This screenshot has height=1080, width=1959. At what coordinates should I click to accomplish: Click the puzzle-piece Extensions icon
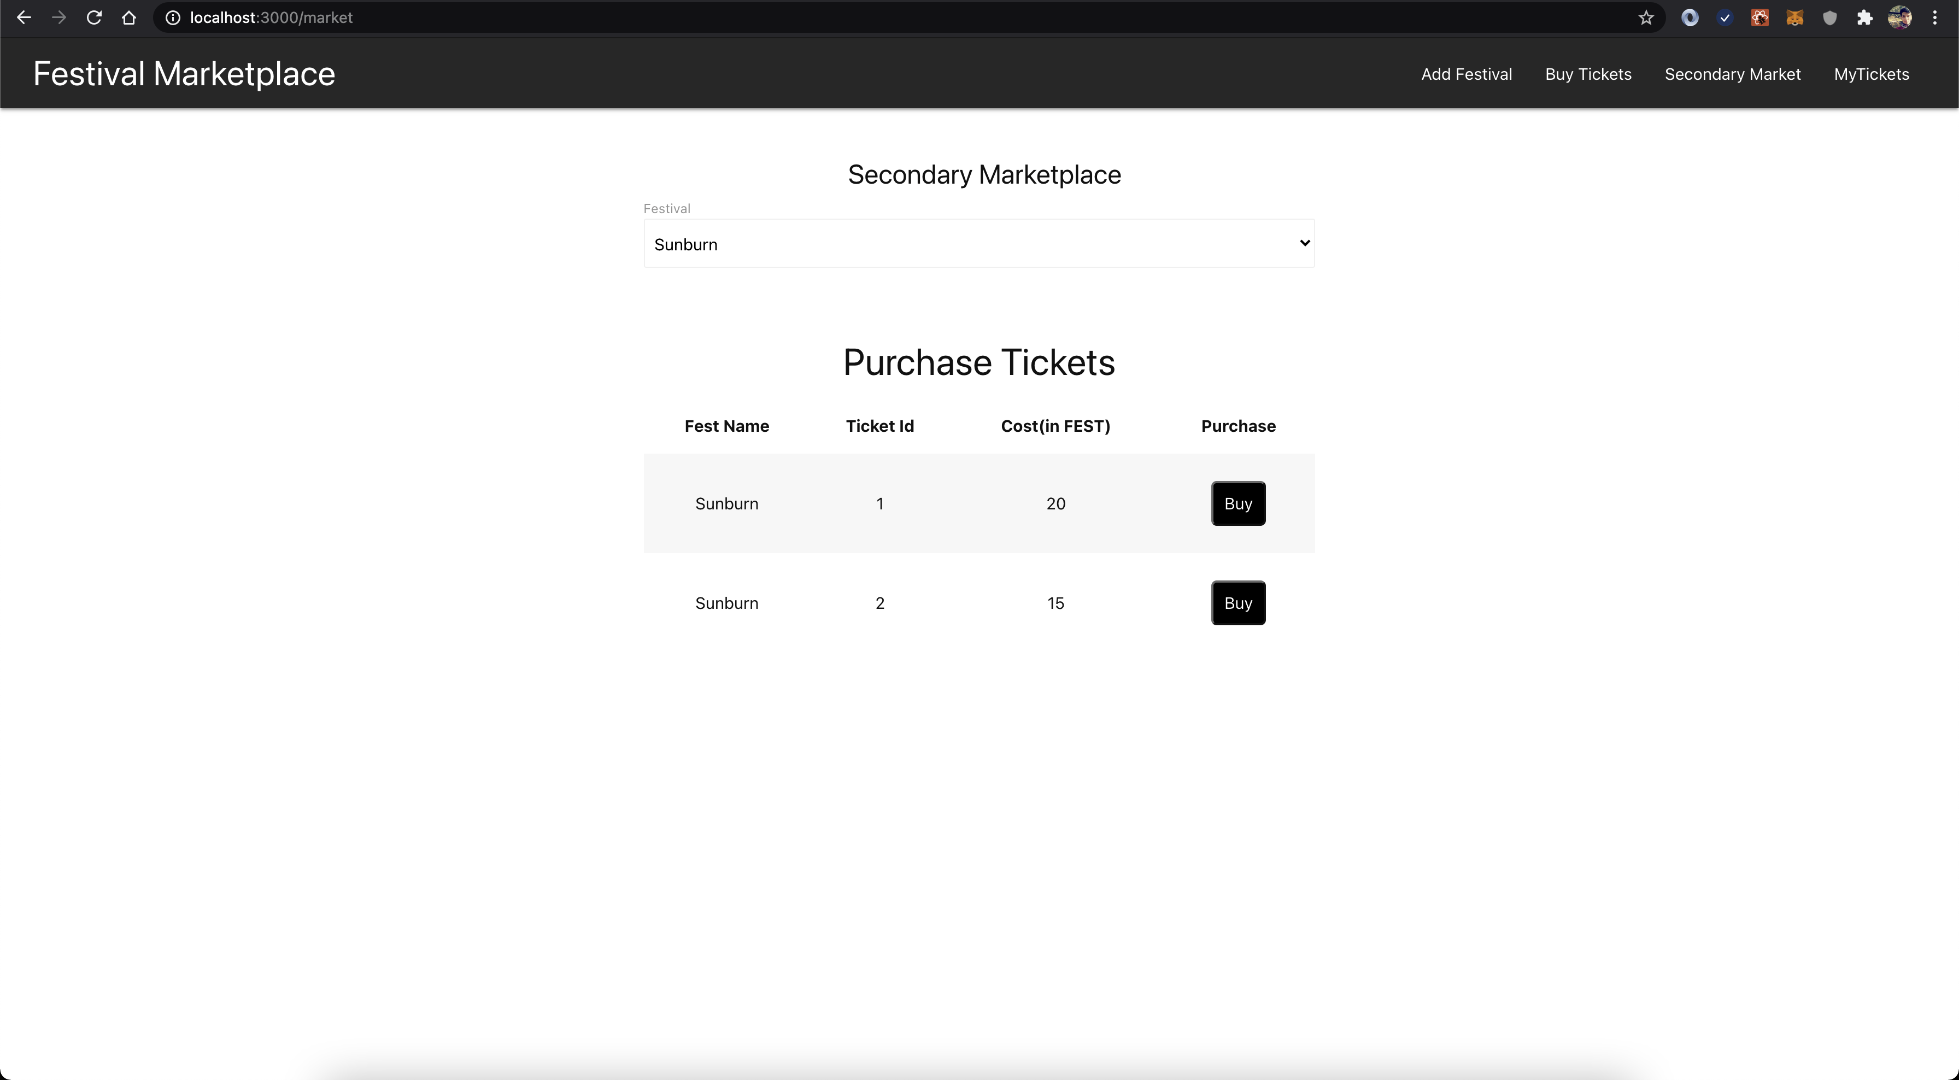pos(1864,17)
